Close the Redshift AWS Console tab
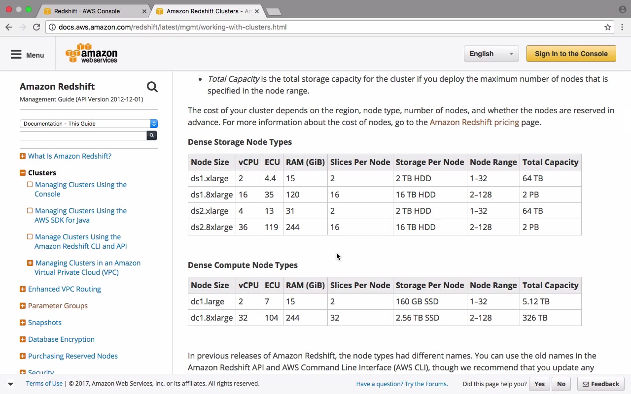The height and width of the screenshot is (394, 631). [x=144, y=11]
